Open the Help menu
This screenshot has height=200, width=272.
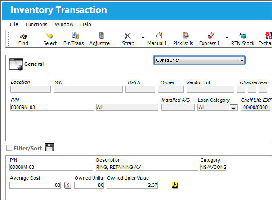[x=86, y=24]
